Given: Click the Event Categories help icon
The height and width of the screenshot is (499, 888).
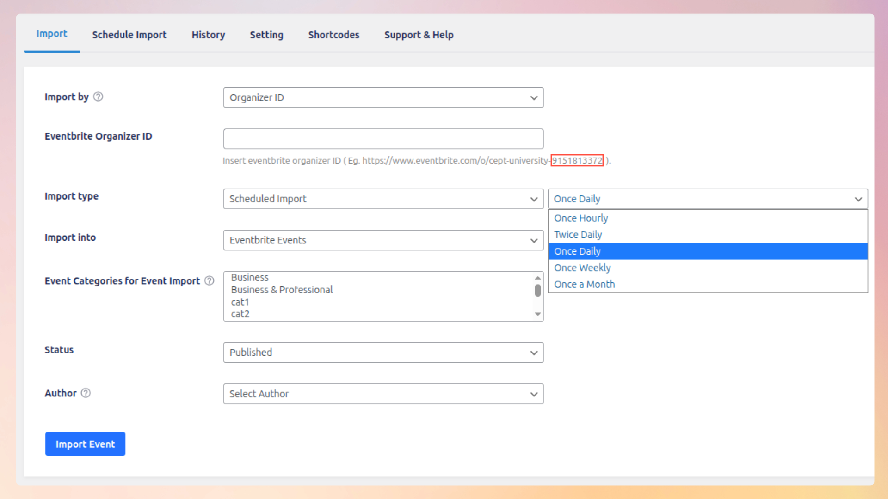Looking at the screenshot, I should [210, 280].
